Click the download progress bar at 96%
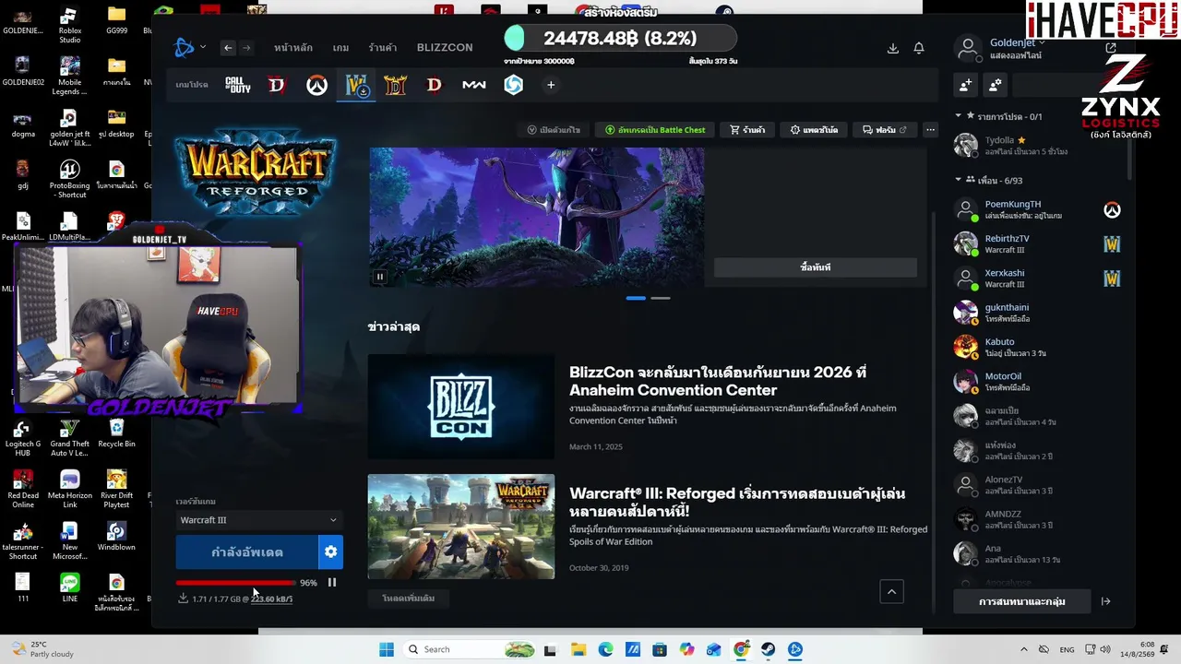 tap(235, 583)
